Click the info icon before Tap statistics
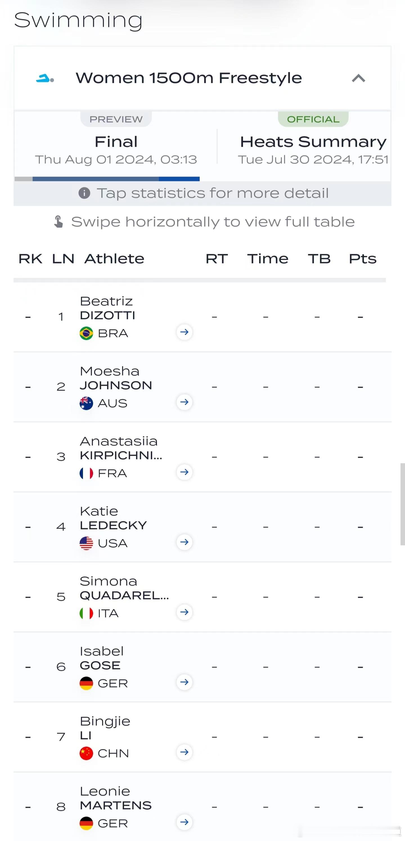This screenshot has width=405, height=841. pyautogui.click(x=84, y=193)
